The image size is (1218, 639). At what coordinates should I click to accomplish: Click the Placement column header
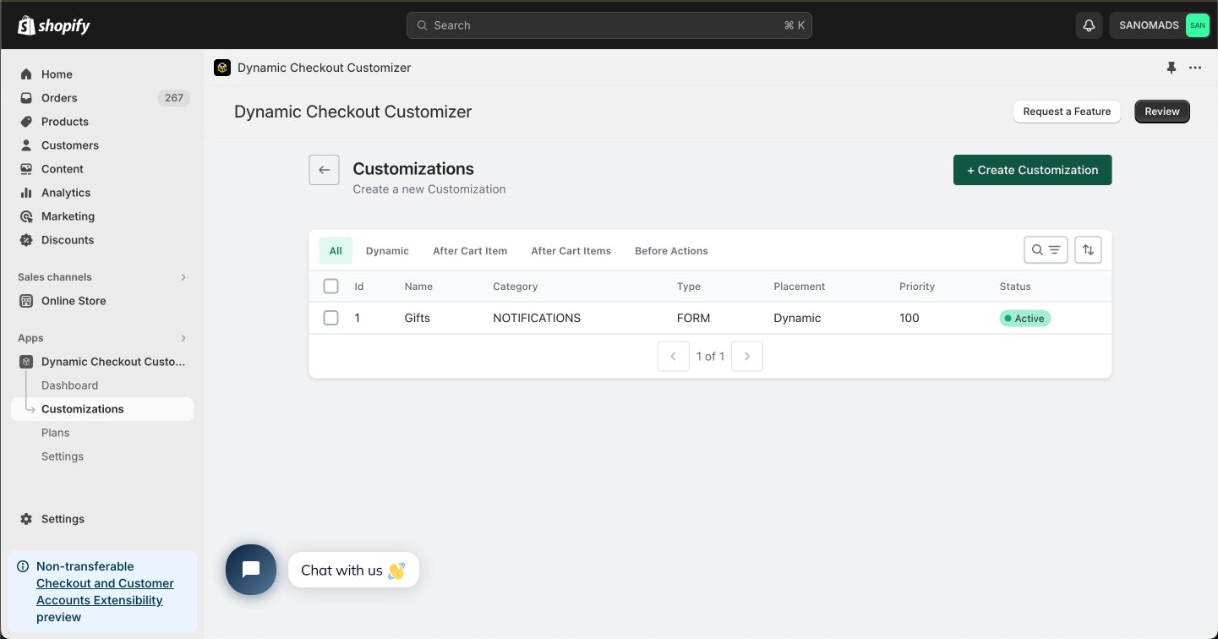pos(799,287)
